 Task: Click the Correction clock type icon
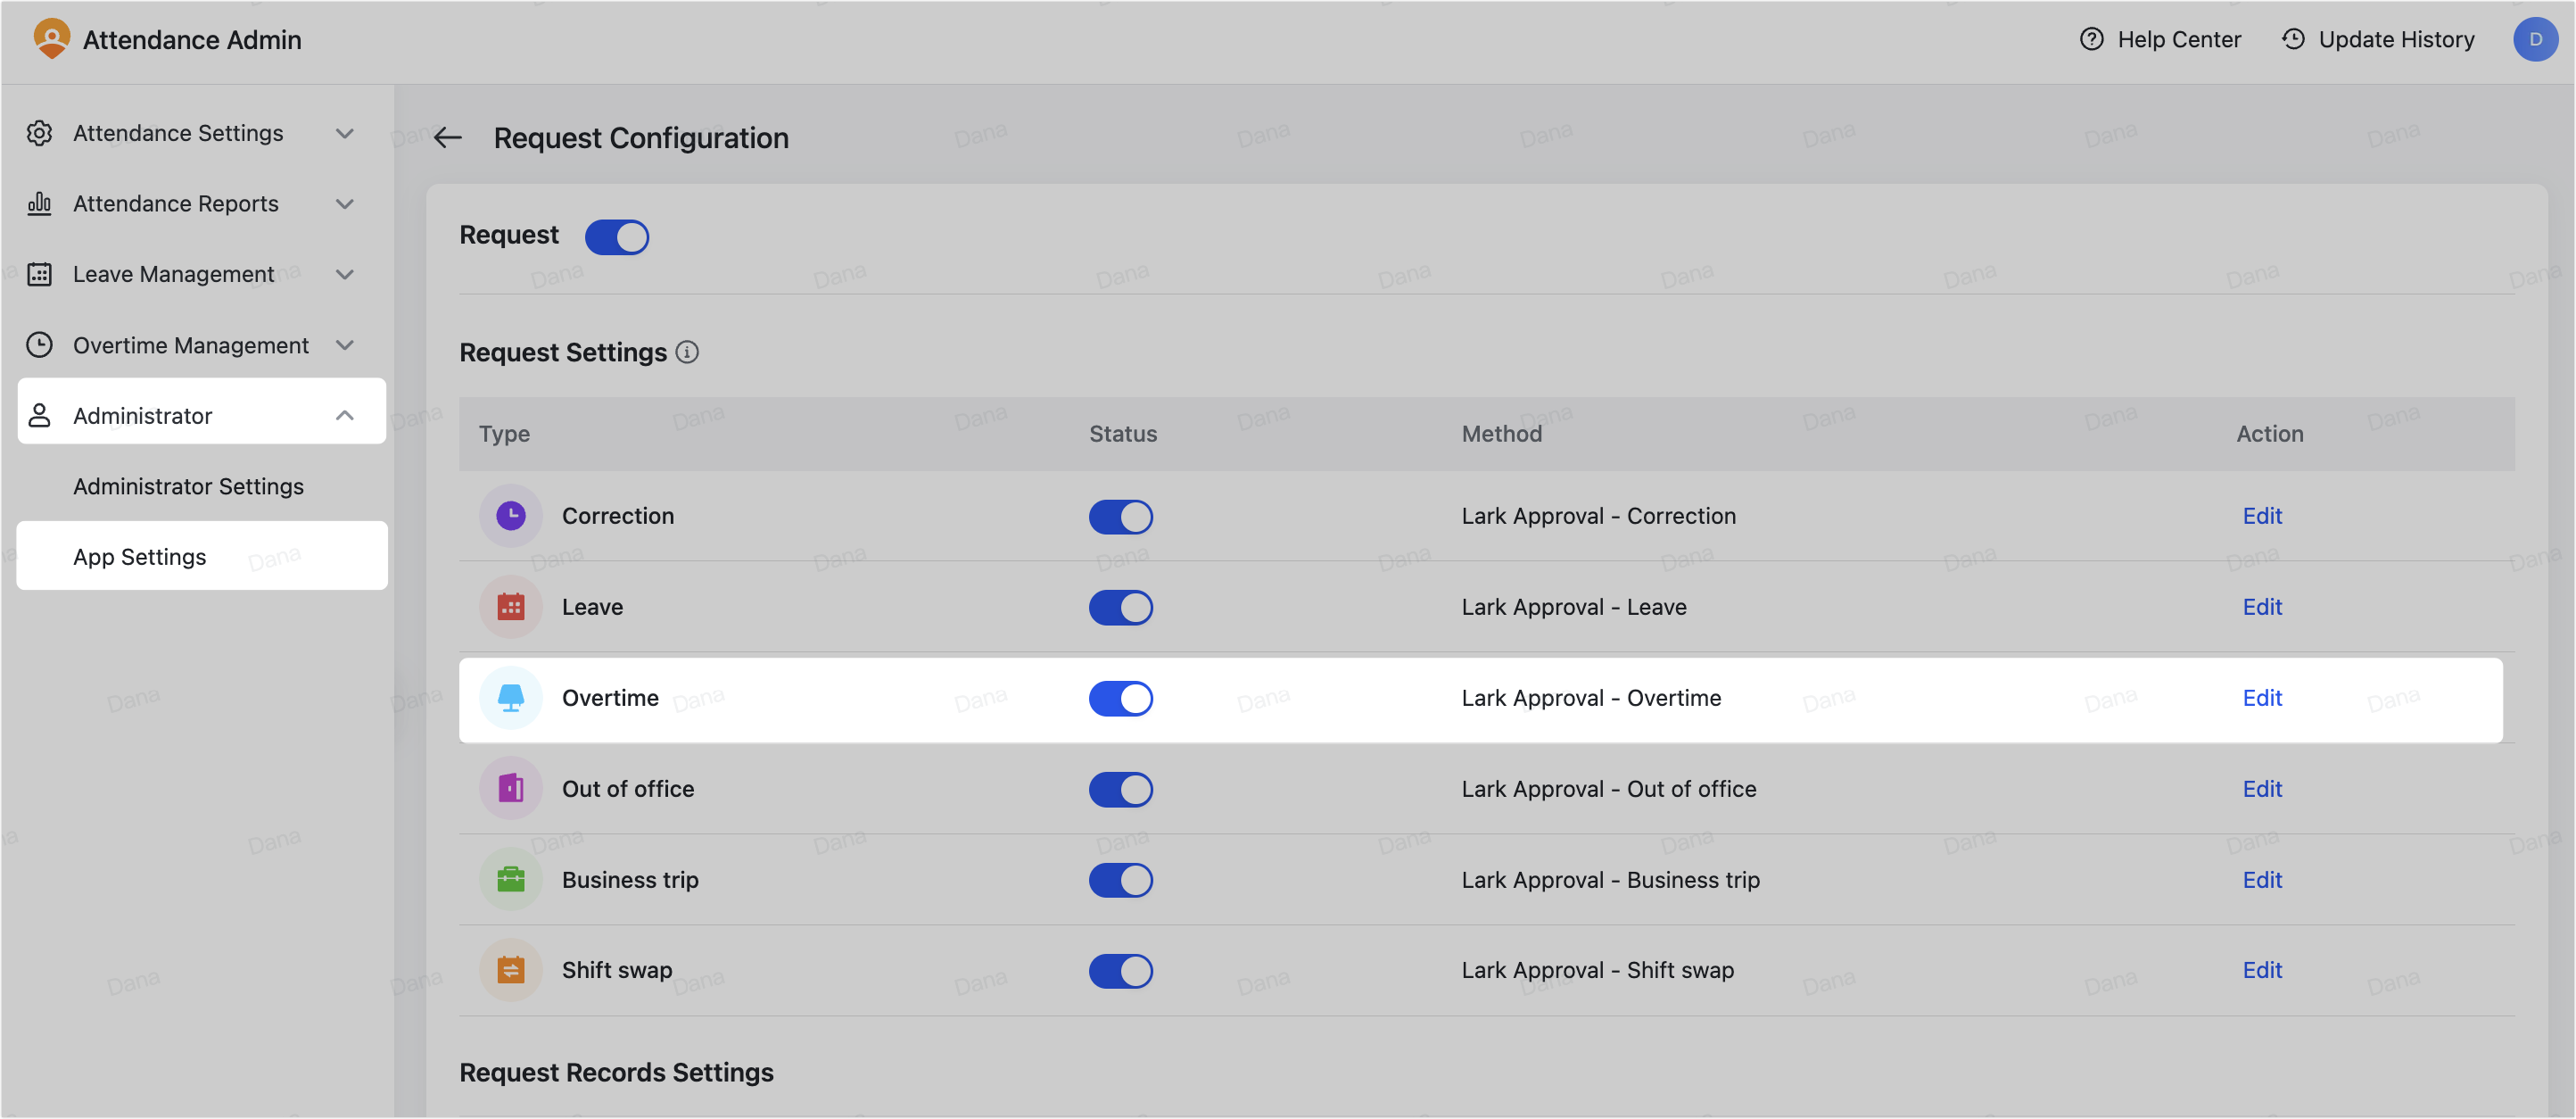(x=510, y=516)
